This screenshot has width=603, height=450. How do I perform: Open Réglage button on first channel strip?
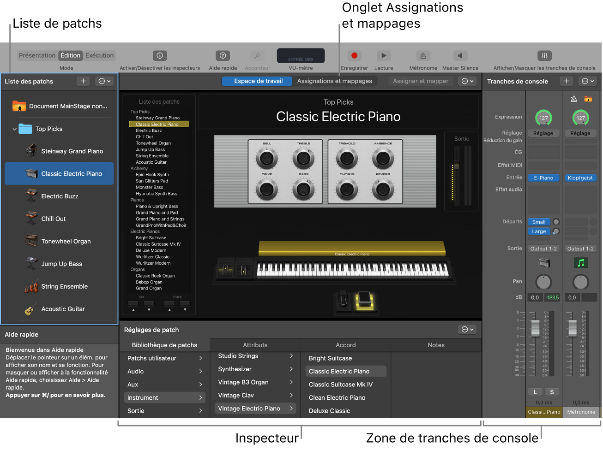(543, 133)
